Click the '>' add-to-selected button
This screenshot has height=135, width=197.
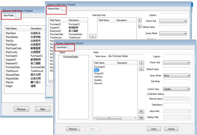(x=92, y=36)
